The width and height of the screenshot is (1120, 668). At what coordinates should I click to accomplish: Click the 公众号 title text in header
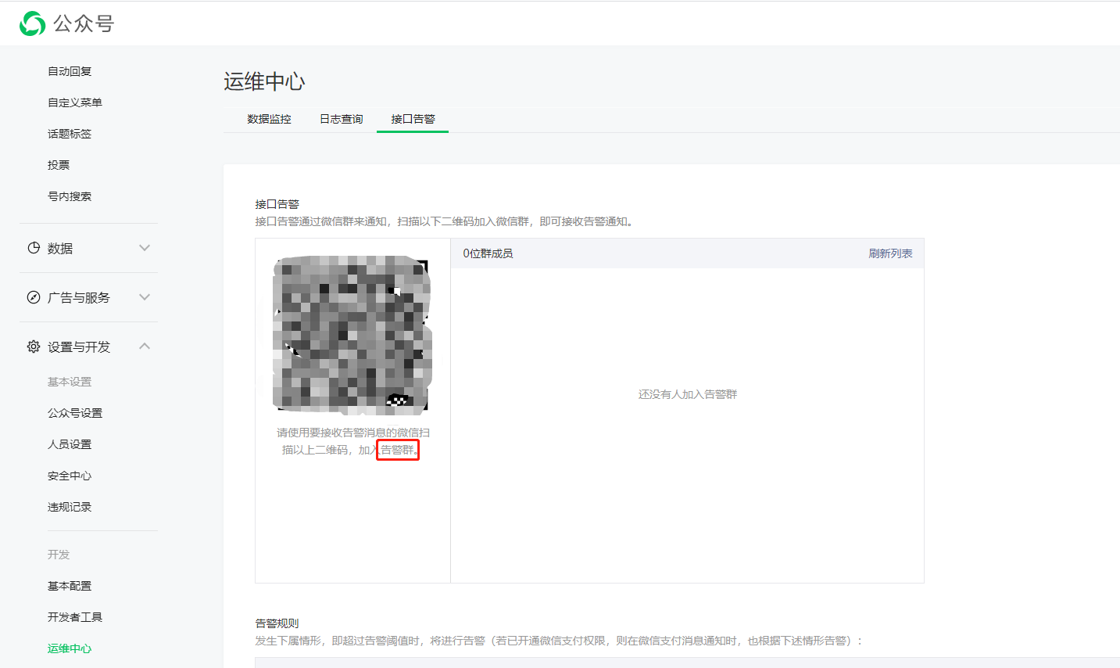pyautogui.click(x=84, y=24)
